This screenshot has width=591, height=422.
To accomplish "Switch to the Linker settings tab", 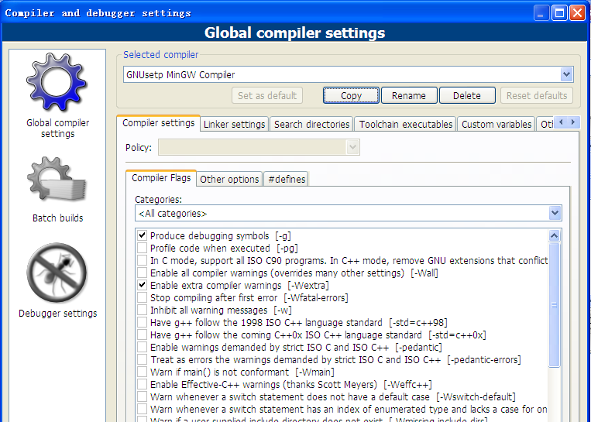I will tap(234, 125).
